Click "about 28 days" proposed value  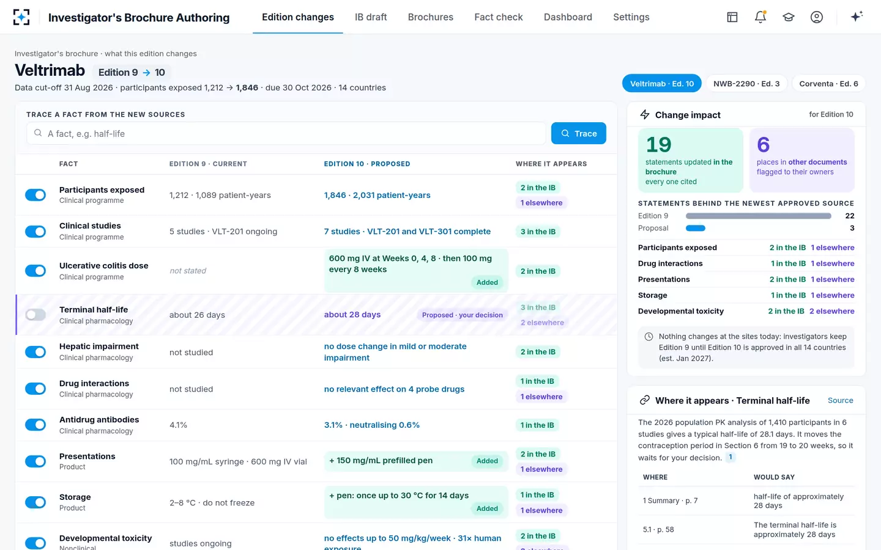352,315
